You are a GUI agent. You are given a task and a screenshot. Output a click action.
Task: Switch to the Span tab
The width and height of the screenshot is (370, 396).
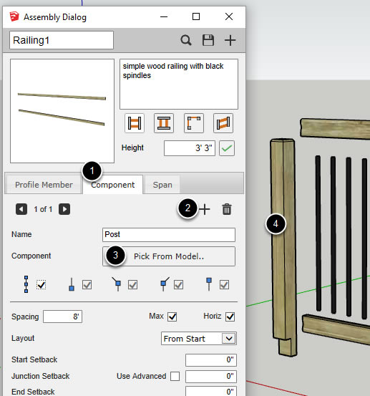tap(162, 185)
